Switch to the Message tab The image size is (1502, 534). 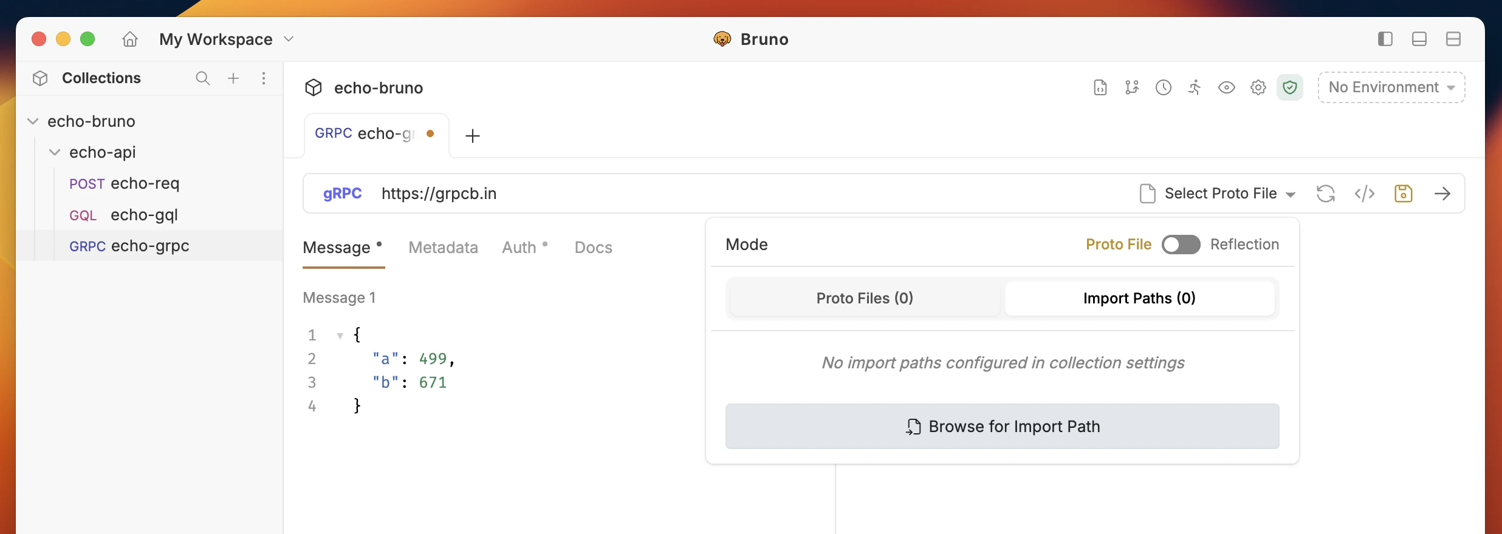[x=343, y=248]
